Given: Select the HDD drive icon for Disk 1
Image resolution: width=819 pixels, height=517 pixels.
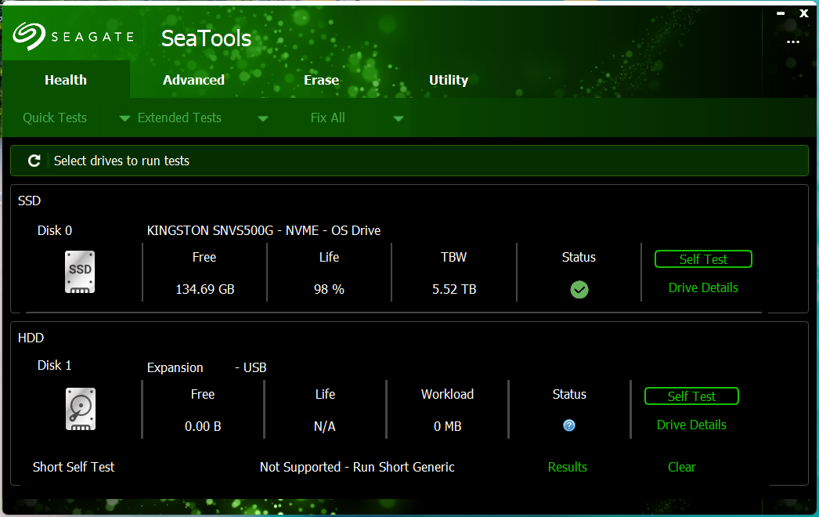Looking at the screenshot, I should click(81, 409).
